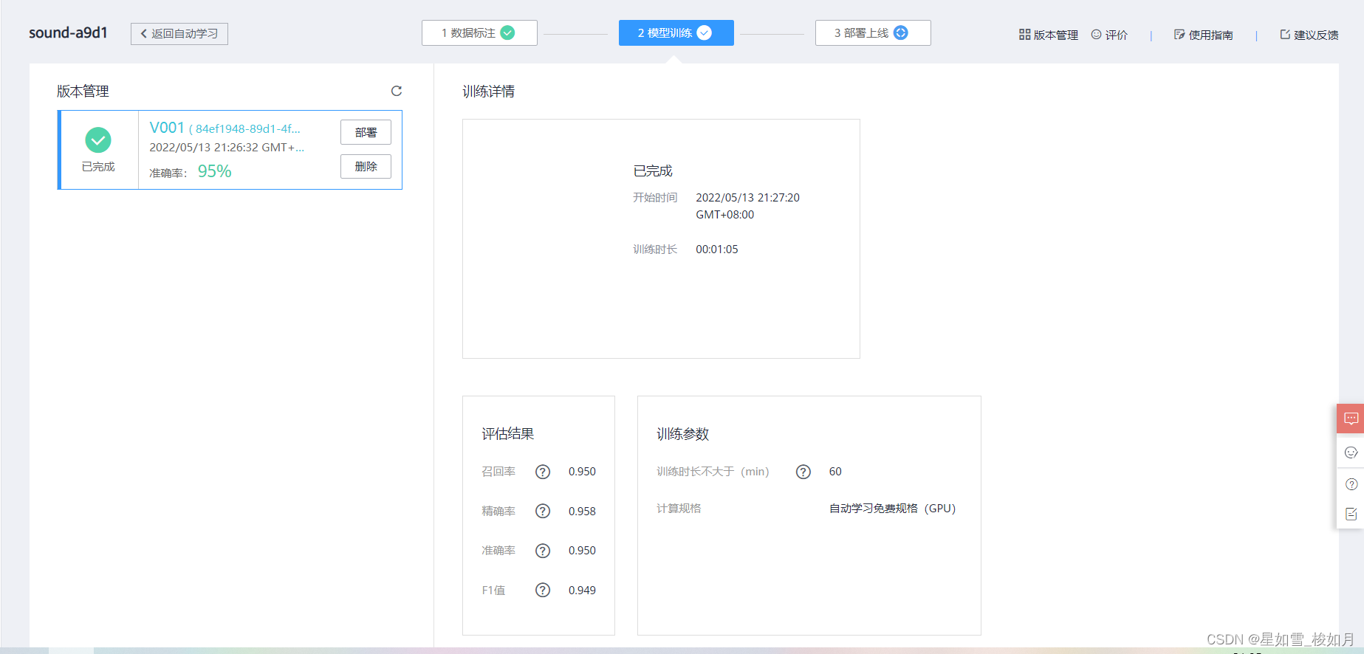Click the refresh icon beside 版本管理
The width and height of the screenshot is (1364, 654).
coord(397,91)
